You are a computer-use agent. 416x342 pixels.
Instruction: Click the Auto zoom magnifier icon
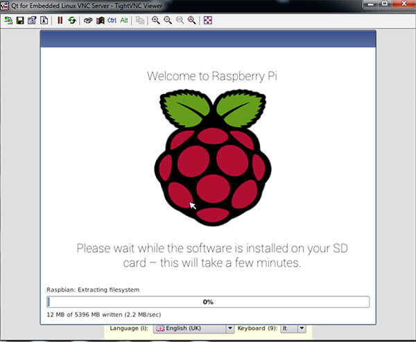[191, 20]
